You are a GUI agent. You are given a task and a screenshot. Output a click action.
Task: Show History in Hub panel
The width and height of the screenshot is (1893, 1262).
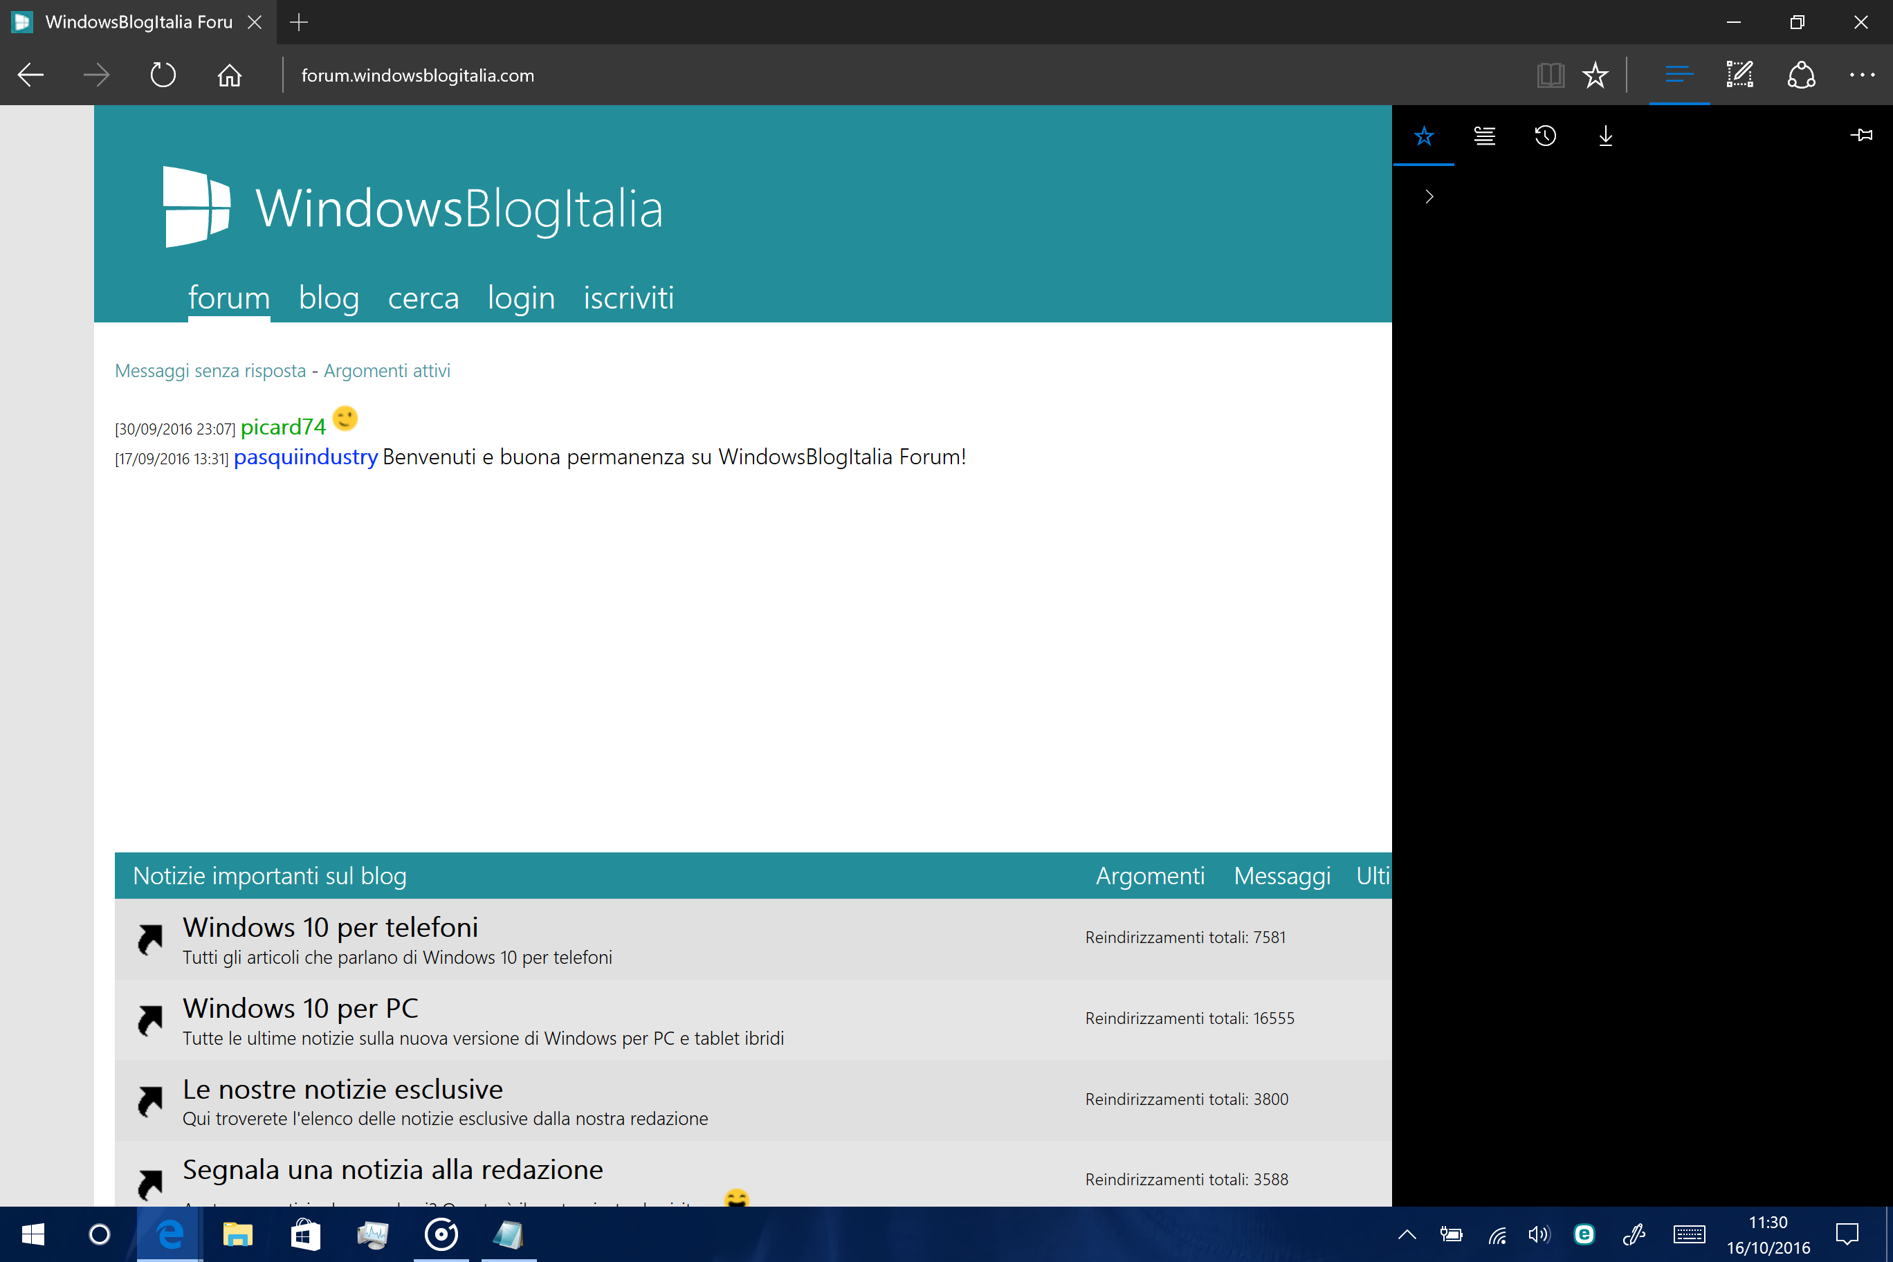[1545, 135]
